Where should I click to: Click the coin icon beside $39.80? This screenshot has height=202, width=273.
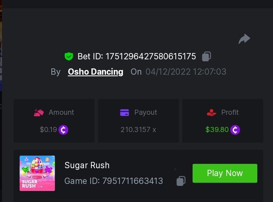pos(235,130)
